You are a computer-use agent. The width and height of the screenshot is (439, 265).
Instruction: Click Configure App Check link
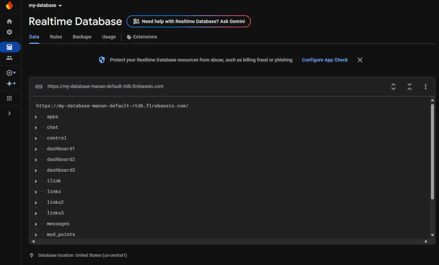(x=325, y=60)
